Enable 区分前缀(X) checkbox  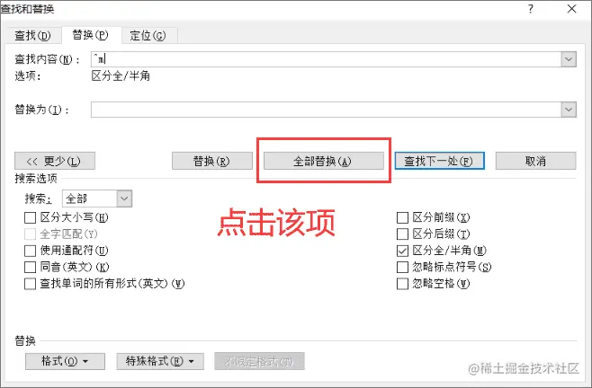point(402,217)
